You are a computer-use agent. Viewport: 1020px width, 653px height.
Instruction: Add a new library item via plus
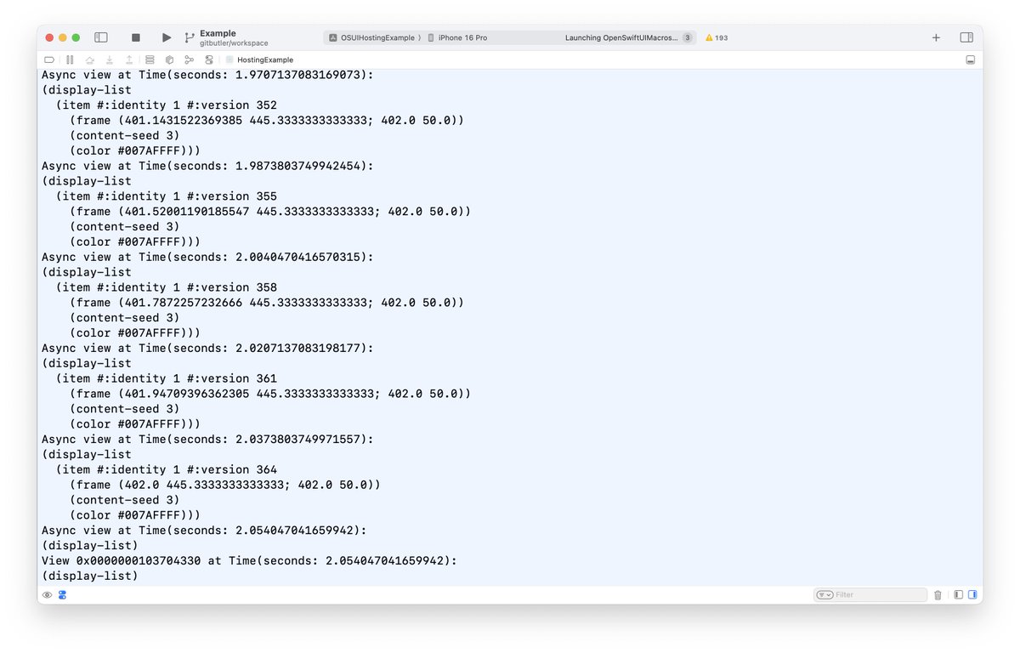point(936,37)
